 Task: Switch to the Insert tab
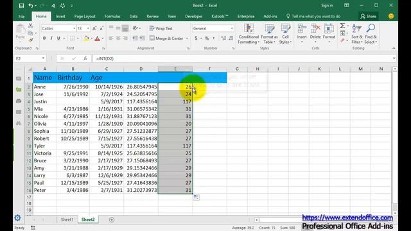point(60,16)
